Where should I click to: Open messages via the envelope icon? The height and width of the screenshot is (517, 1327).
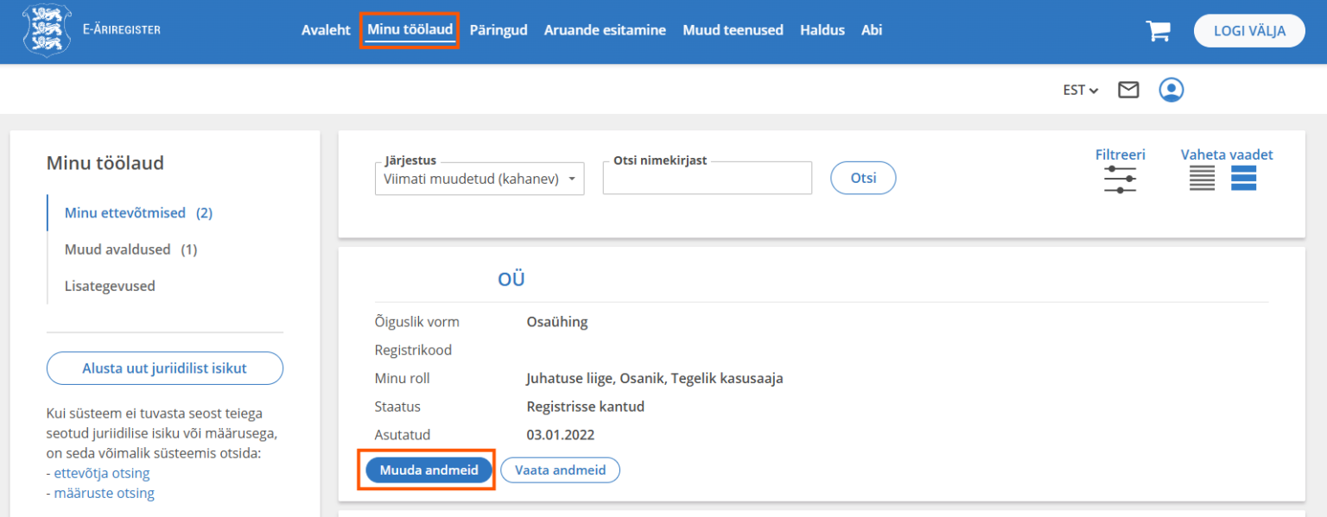(x=1128, y=90)
